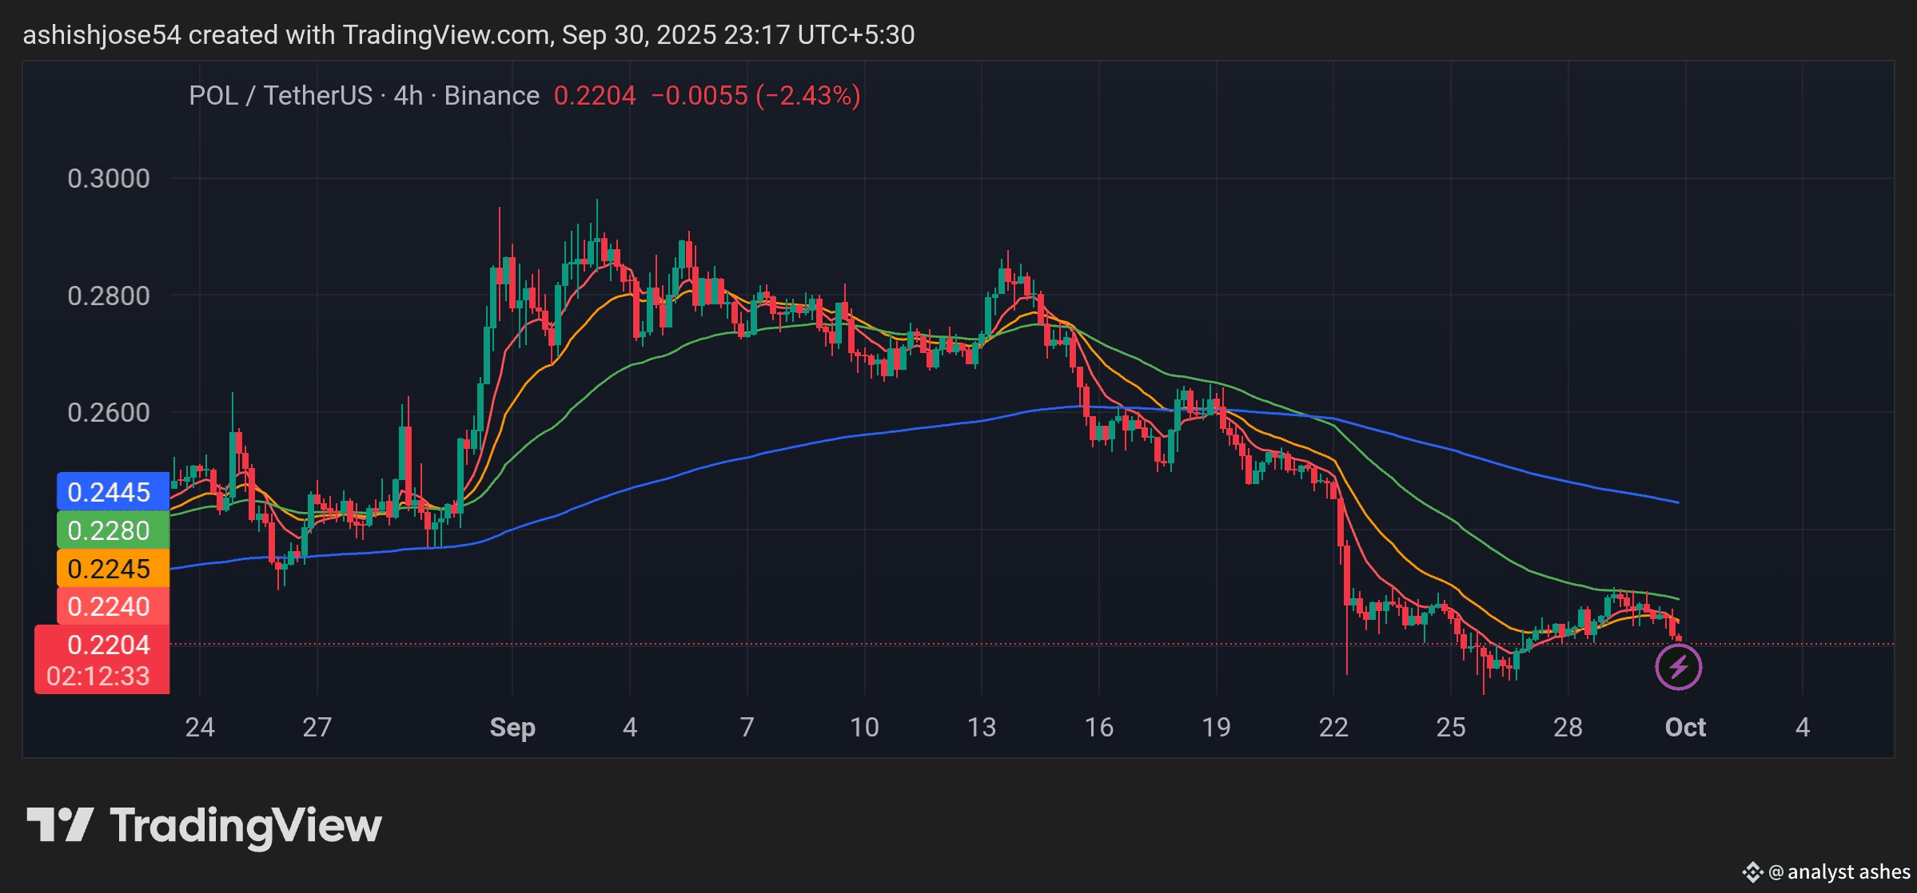Click the Sep label on time axis
This screenshot has width=1917, height=893.
512,727
